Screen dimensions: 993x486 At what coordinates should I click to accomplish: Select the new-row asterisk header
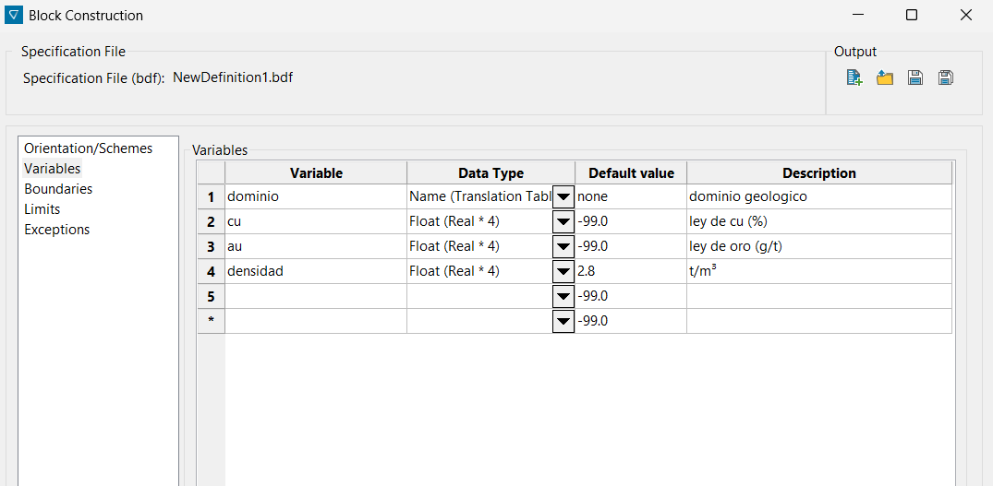[x=211, y=321]
